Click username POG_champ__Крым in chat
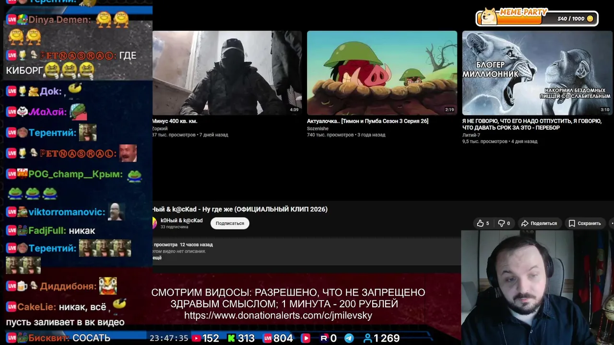The height and width of the screenshot is (345, 614). 75,174
